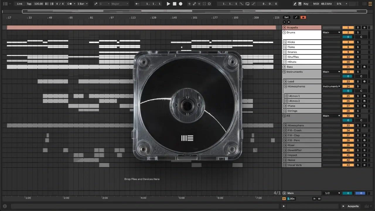The image size is (375, 211).
Task: Click the Link button
Action: tap(20, 4)
